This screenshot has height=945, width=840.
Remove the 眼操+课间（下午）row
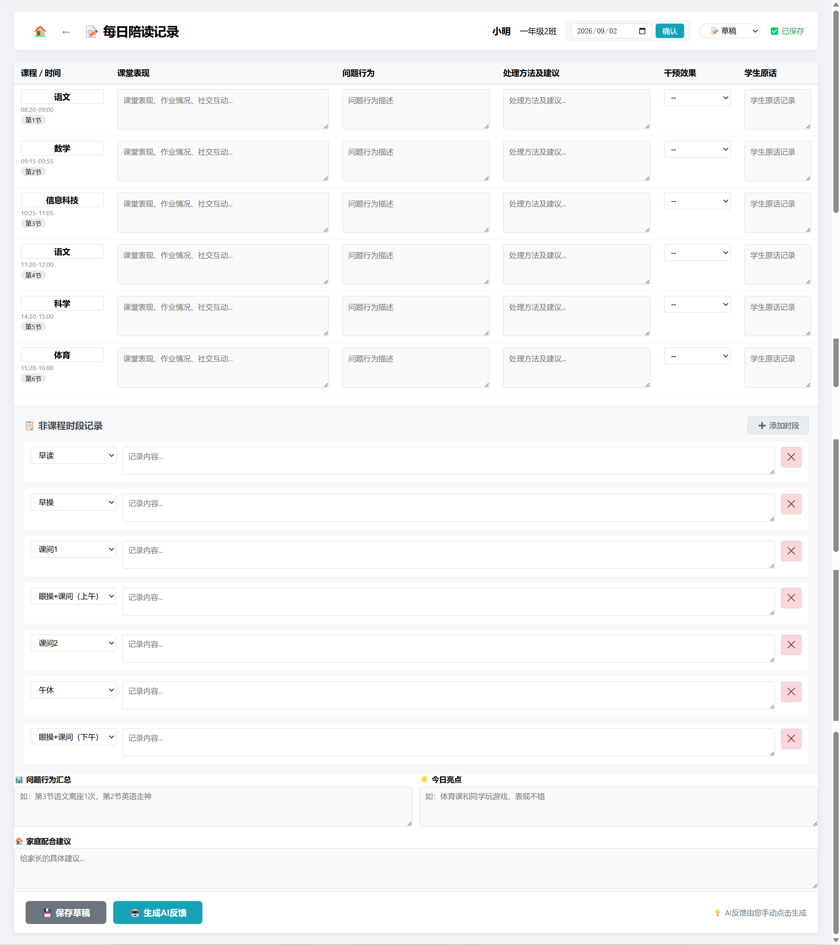(790, 738)
